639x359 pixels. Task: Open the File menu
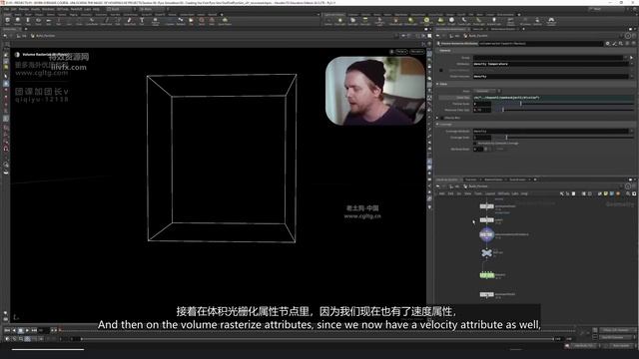(x=7, y=9)
